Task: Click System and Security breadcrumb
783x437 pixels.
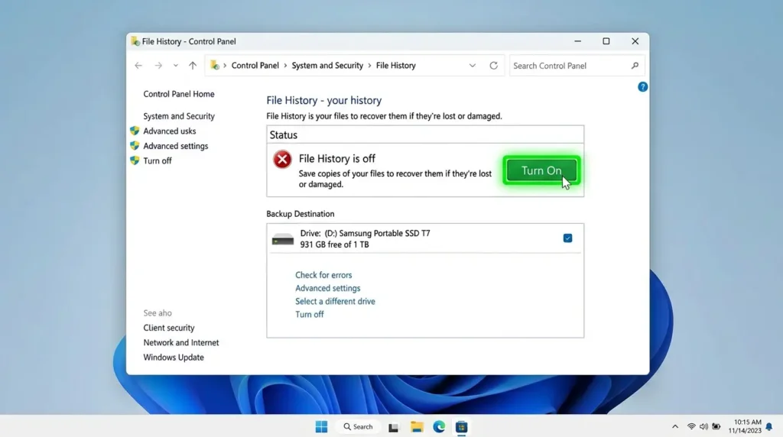Action: pos(327,66)
